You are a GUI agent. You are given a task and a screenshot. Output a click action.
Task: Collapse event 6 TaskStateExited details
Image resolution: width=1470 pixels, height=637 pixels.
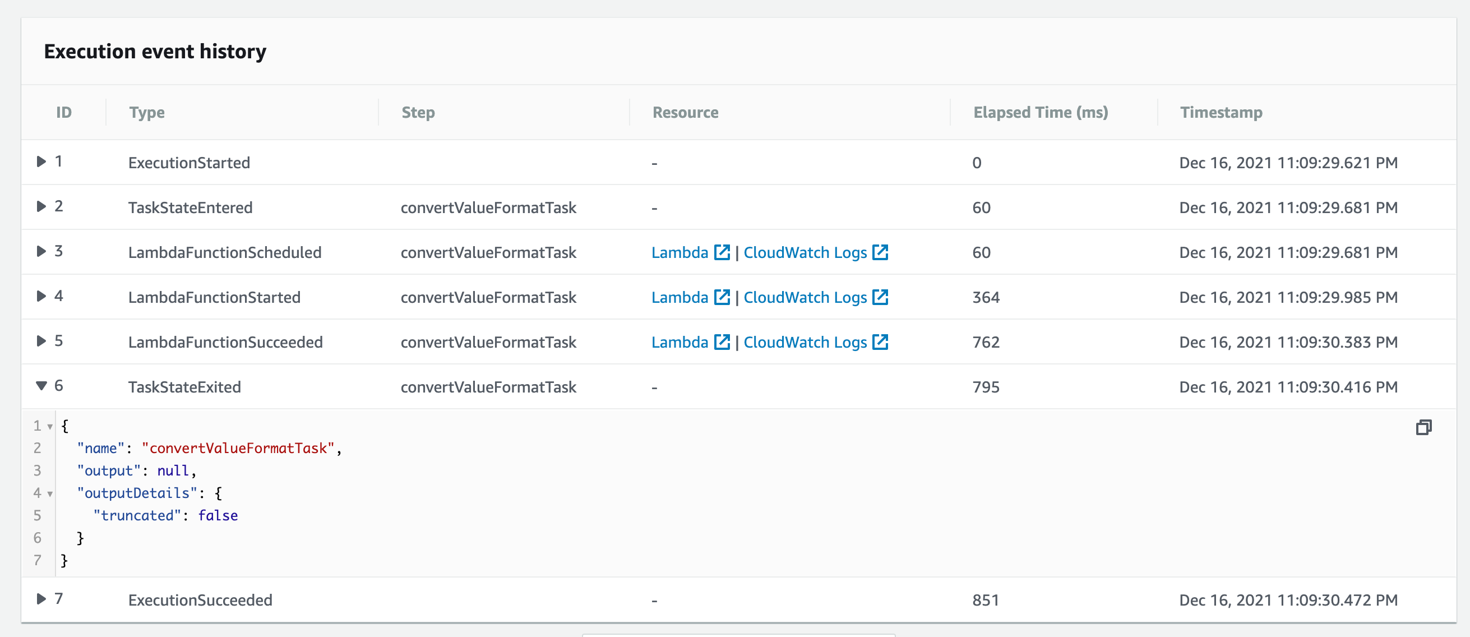(41, 386)
